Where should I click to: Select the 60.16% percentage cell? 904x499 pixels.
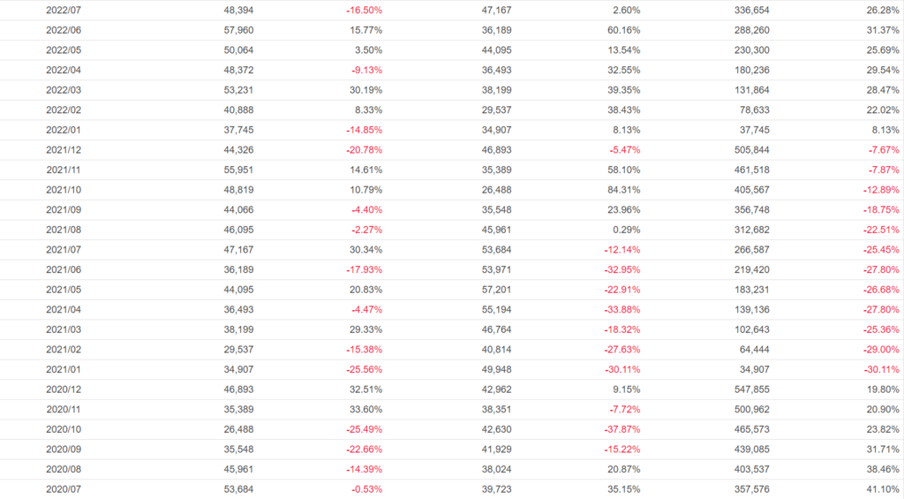point(623,30)
